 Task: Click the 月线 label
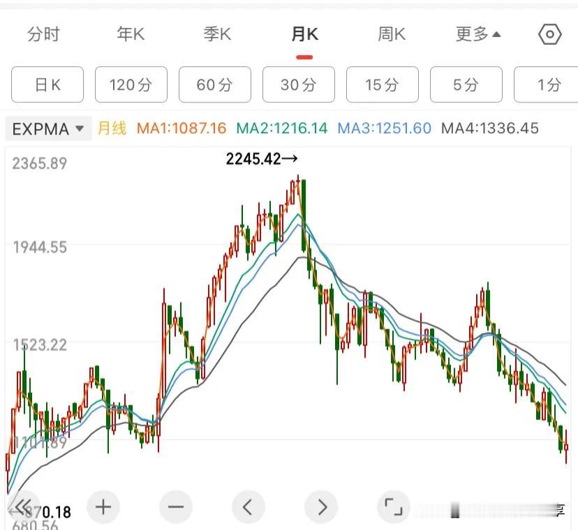click(x=112, y=128)
